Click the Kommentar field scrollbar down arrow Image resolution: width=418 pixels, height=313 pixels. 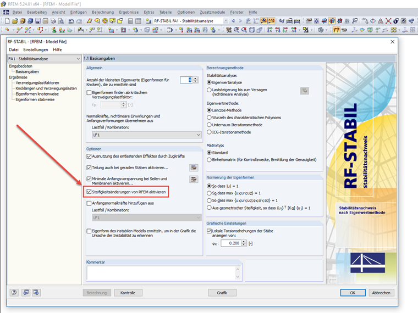(238, 277)
